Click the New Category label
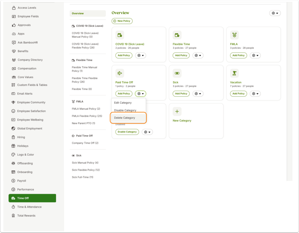 [x=182, y=121]
